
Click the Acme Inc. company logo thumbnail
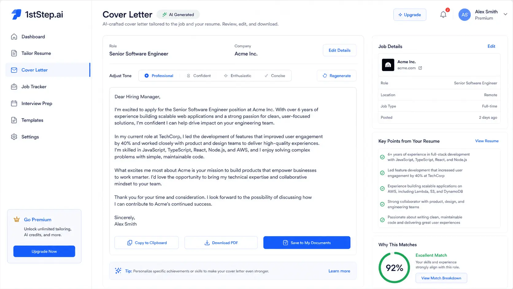pyautogui.click(x=388, y=65)
